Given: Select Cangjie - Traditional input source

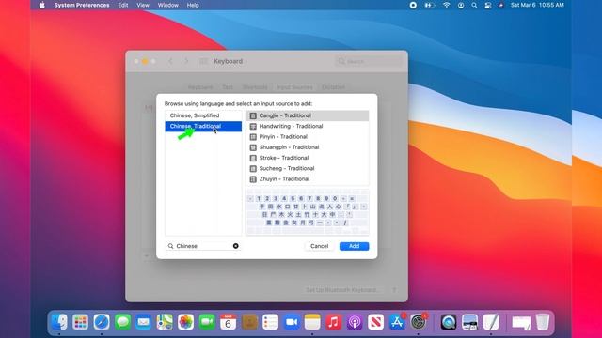Looking at the screenshot, I should coord(308,115).
